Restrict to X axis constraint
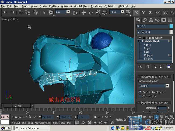Image resolution: width=175 pixels, height=131 pixels. 136,13
